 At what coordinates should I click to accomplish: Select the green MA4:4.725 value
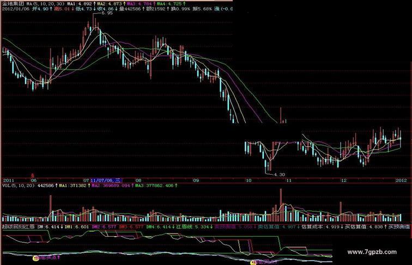point(169,4)
